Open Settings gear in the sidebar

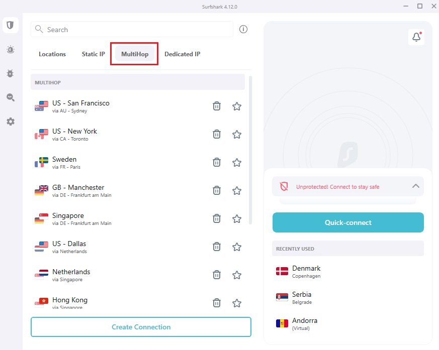11,122
